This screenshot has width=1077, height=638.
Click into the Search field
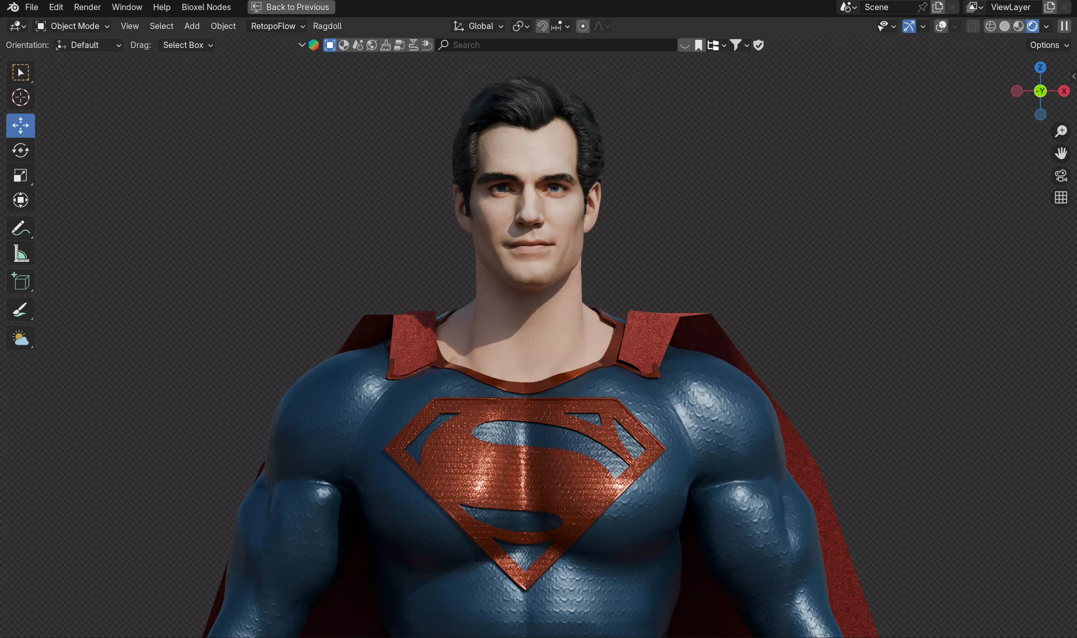(556, 45)
